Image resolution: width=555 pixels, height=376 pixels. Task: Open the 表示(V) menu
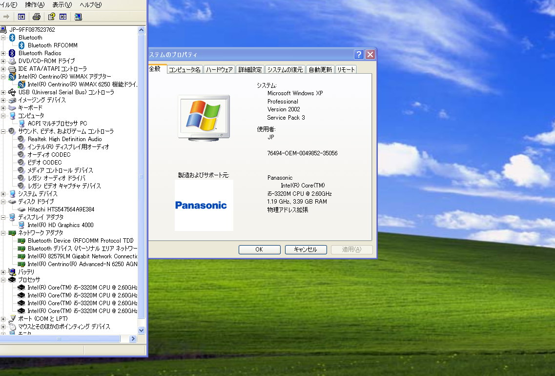pyautogui.click(x=62, y=4)
